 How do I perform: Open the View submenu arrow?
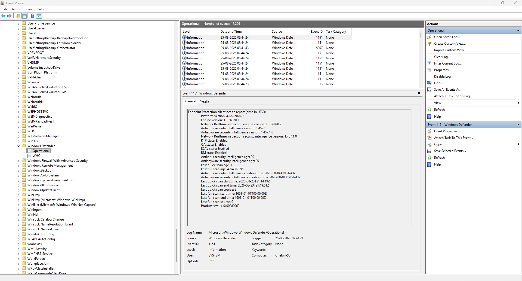(x=518, y=103)
